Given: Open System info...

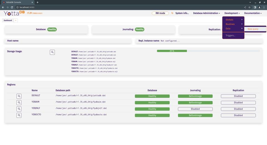Looking at the screenshot, I should 182,13.
